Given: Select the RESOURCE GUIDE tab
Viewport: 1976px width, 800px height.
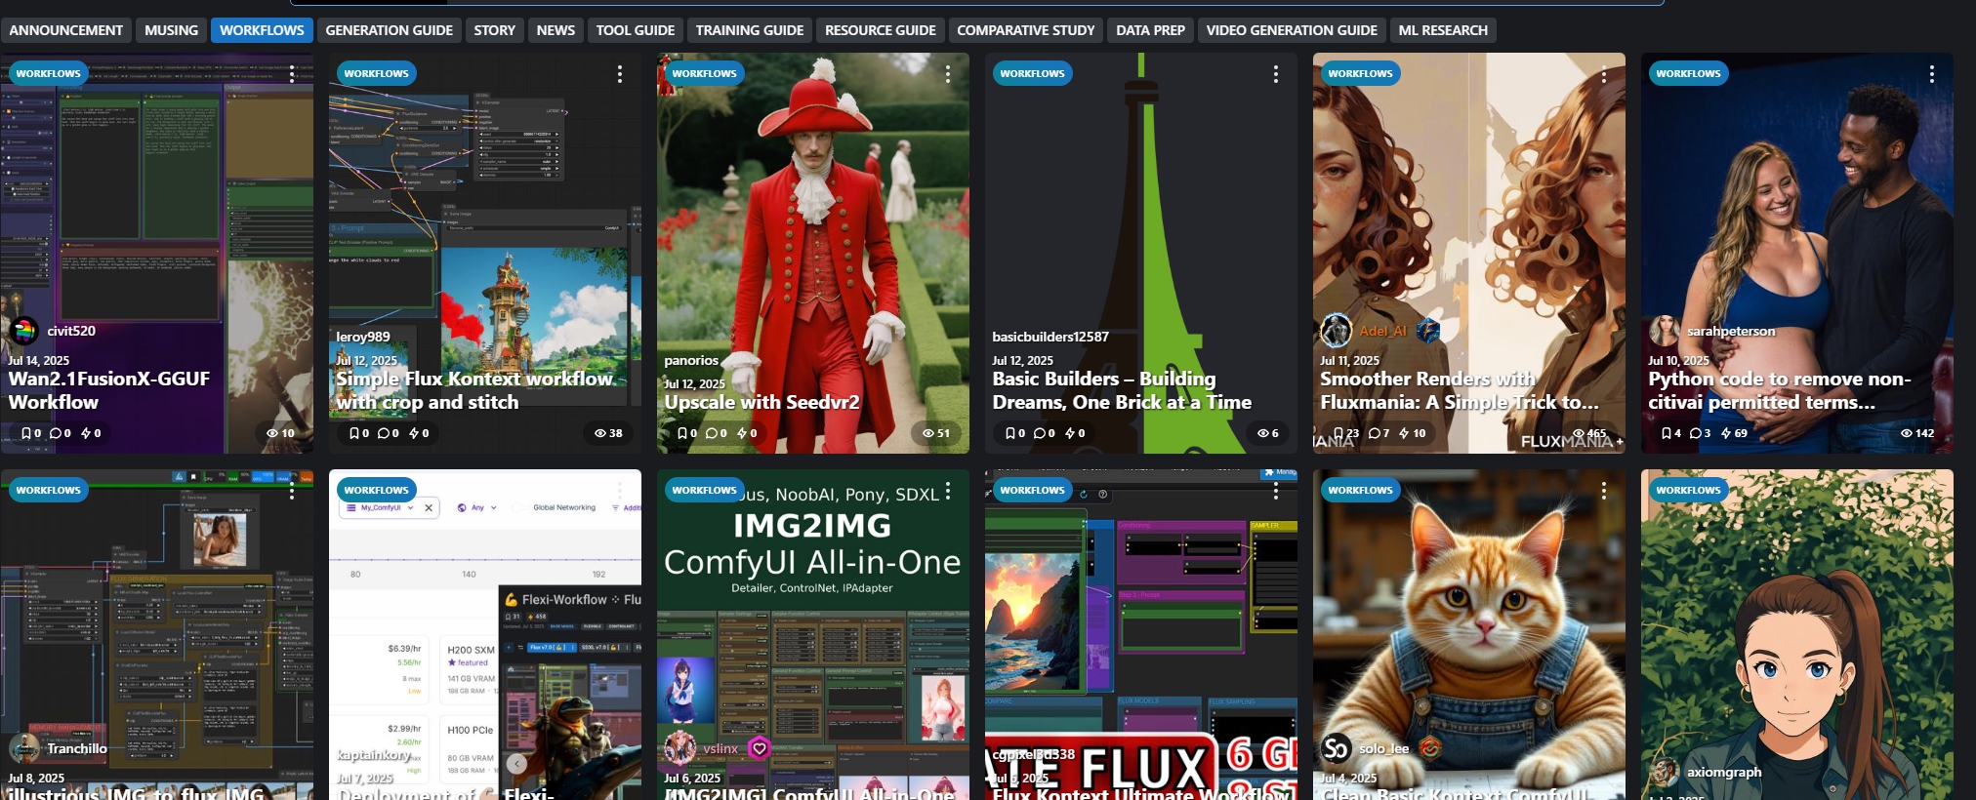Looking at the screenshot, I should [880, 30].
